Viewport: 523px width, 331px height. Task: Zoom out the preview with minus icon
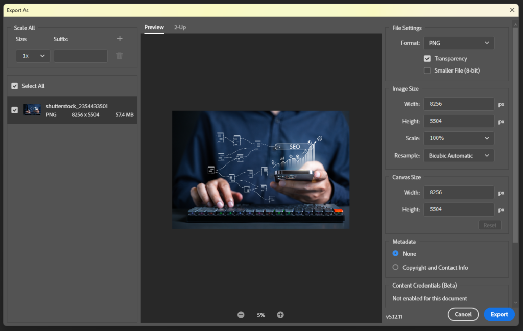pos(241,315)
